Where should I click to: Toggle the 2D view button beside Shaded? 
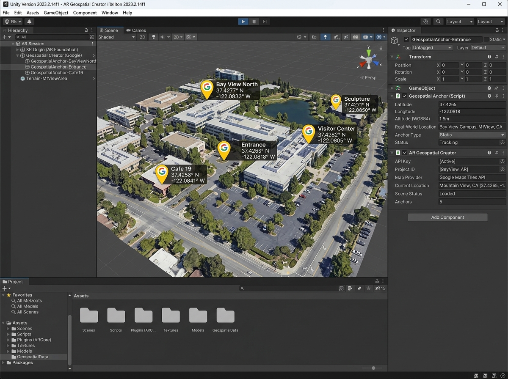[x=143, y=37]
